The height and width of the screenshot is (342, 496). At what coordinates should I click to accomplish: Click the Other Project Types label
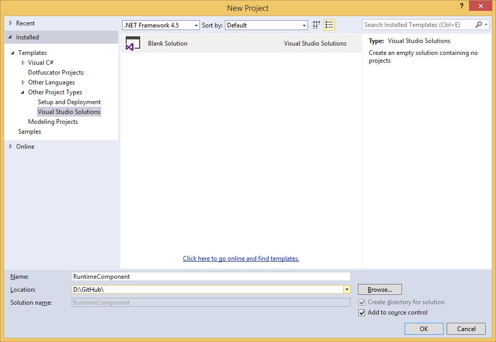tap(55, 92)
